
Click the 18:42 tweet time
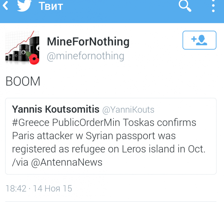coord(16,188)
